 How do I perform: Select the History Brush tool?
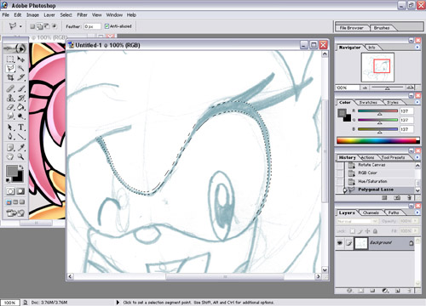coord(21,98)
